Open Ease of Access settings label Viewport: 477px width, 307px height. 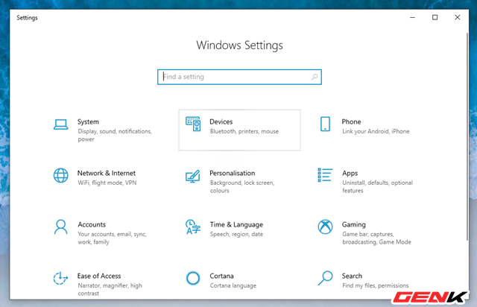click(99, 276)
